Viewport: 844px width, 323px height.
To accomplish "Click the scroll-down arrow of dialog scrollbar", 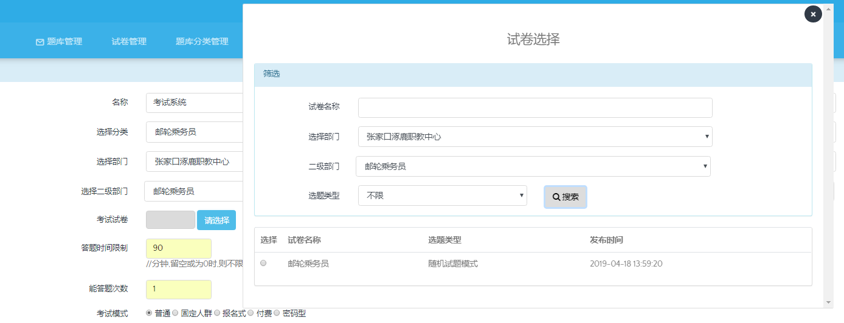I will coord(828,302).
